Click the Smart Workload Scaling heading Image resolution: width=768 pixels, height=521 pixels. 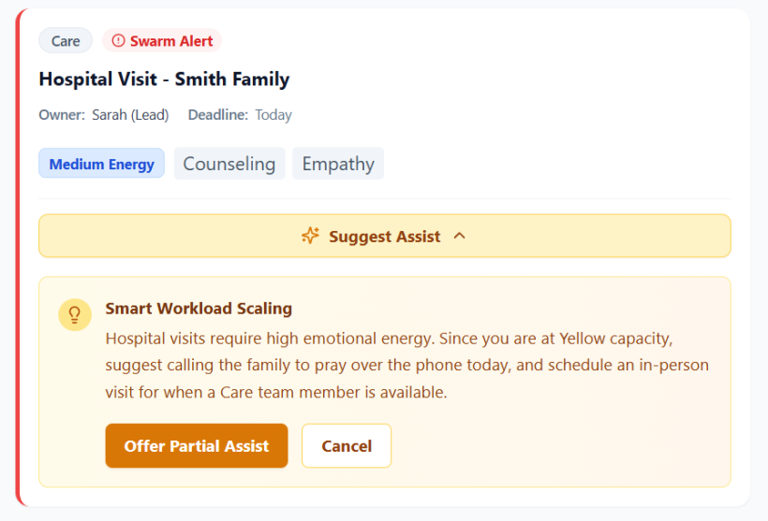point(199,309)
